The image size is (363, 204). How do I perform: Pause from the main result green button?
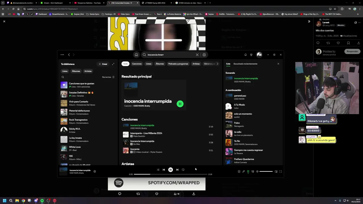tap(180, 104)
